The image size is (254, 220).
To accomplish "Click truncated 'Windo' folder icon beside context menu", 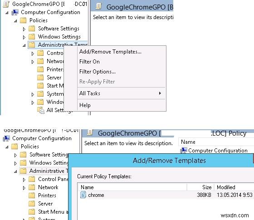I will [x=40, y=102].
